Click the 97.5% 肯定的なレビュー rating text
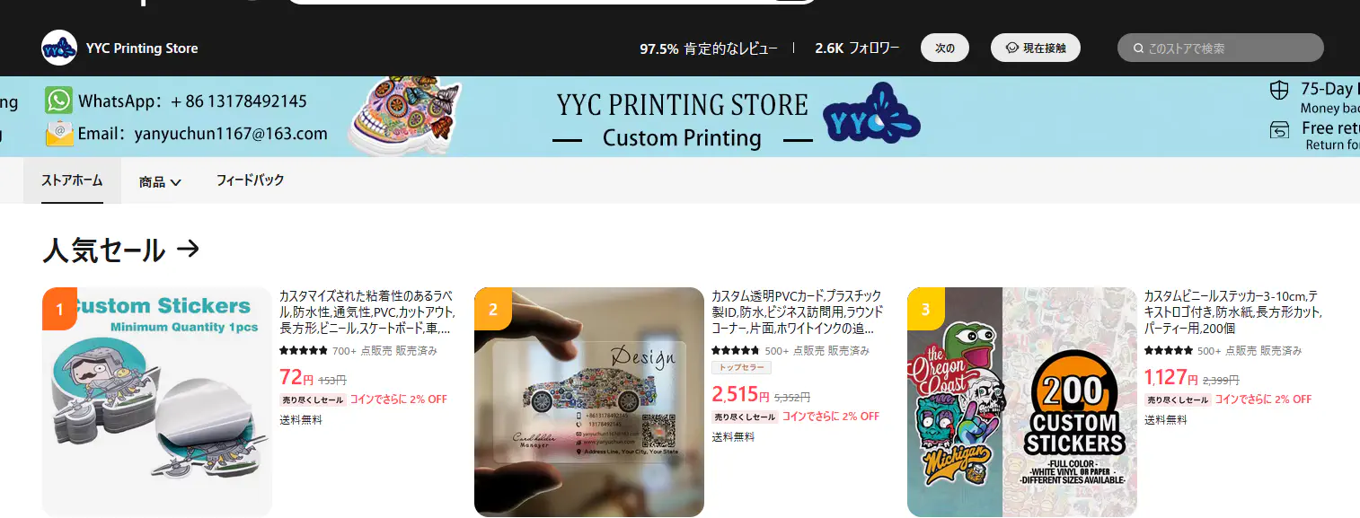The width and height of the screenshot is (1360, 518). click(709, 48)
